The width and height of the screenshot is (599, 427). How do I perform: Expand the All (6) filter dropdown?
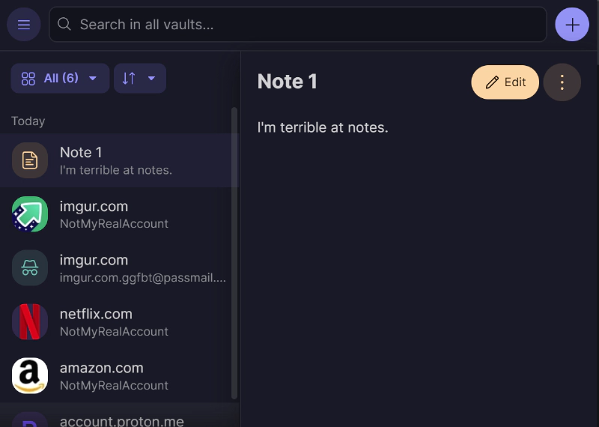tap(60, 79)
